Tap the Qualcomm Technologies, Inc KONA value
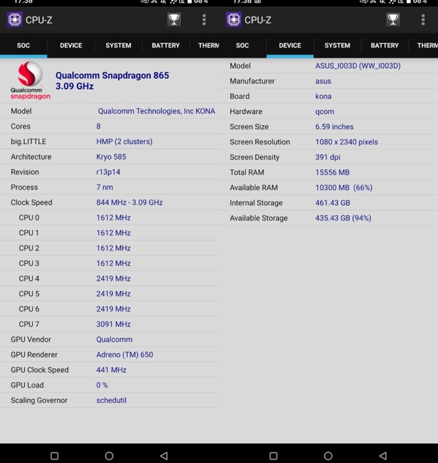This screenshot has width=438, height=463. [x=157, y=111]
